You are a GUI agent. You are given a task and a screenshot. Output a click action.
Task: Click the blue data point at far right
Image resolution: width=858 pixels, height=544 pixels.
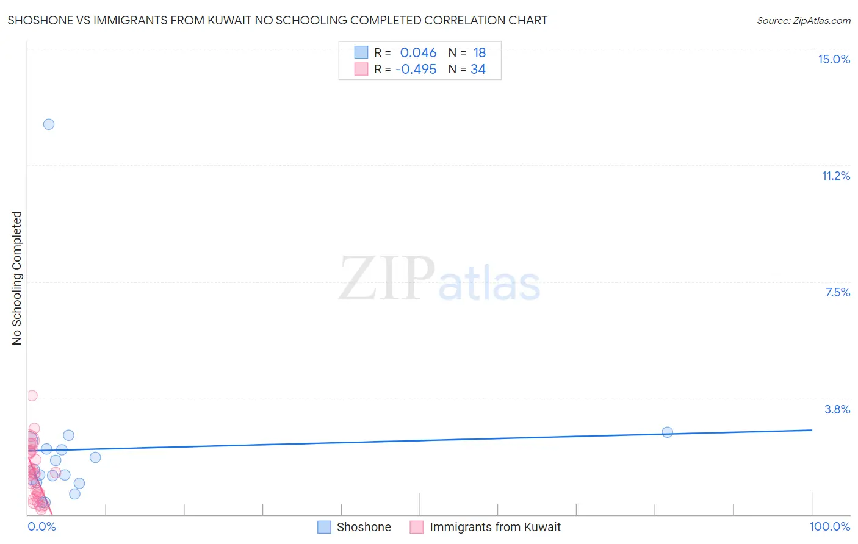pos(668,432)
